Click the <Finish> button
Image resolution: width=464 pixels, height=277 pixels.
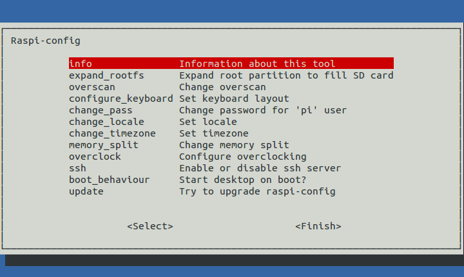(x=318, y=226)
